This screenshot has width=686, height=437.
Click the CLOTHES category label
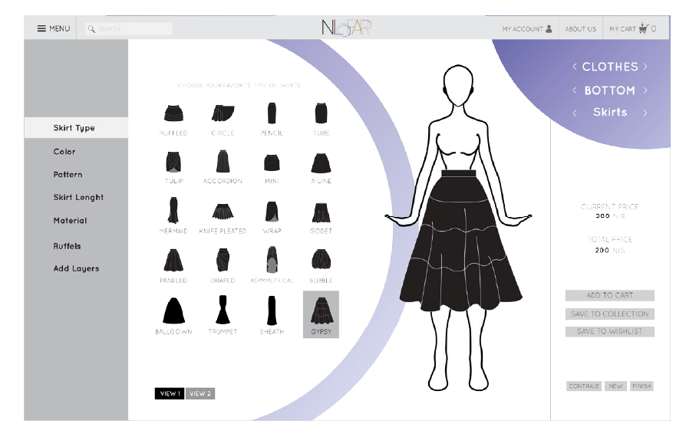[x=610, y=67]
